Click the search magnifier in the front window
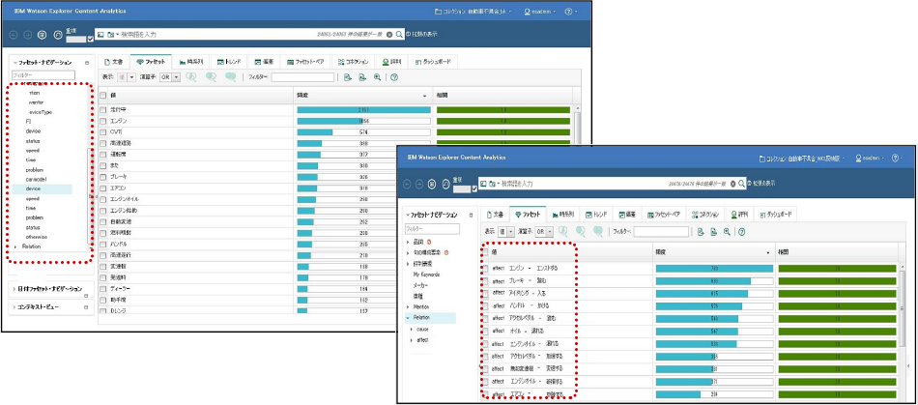Screen dimensions: 918x405 742,184
